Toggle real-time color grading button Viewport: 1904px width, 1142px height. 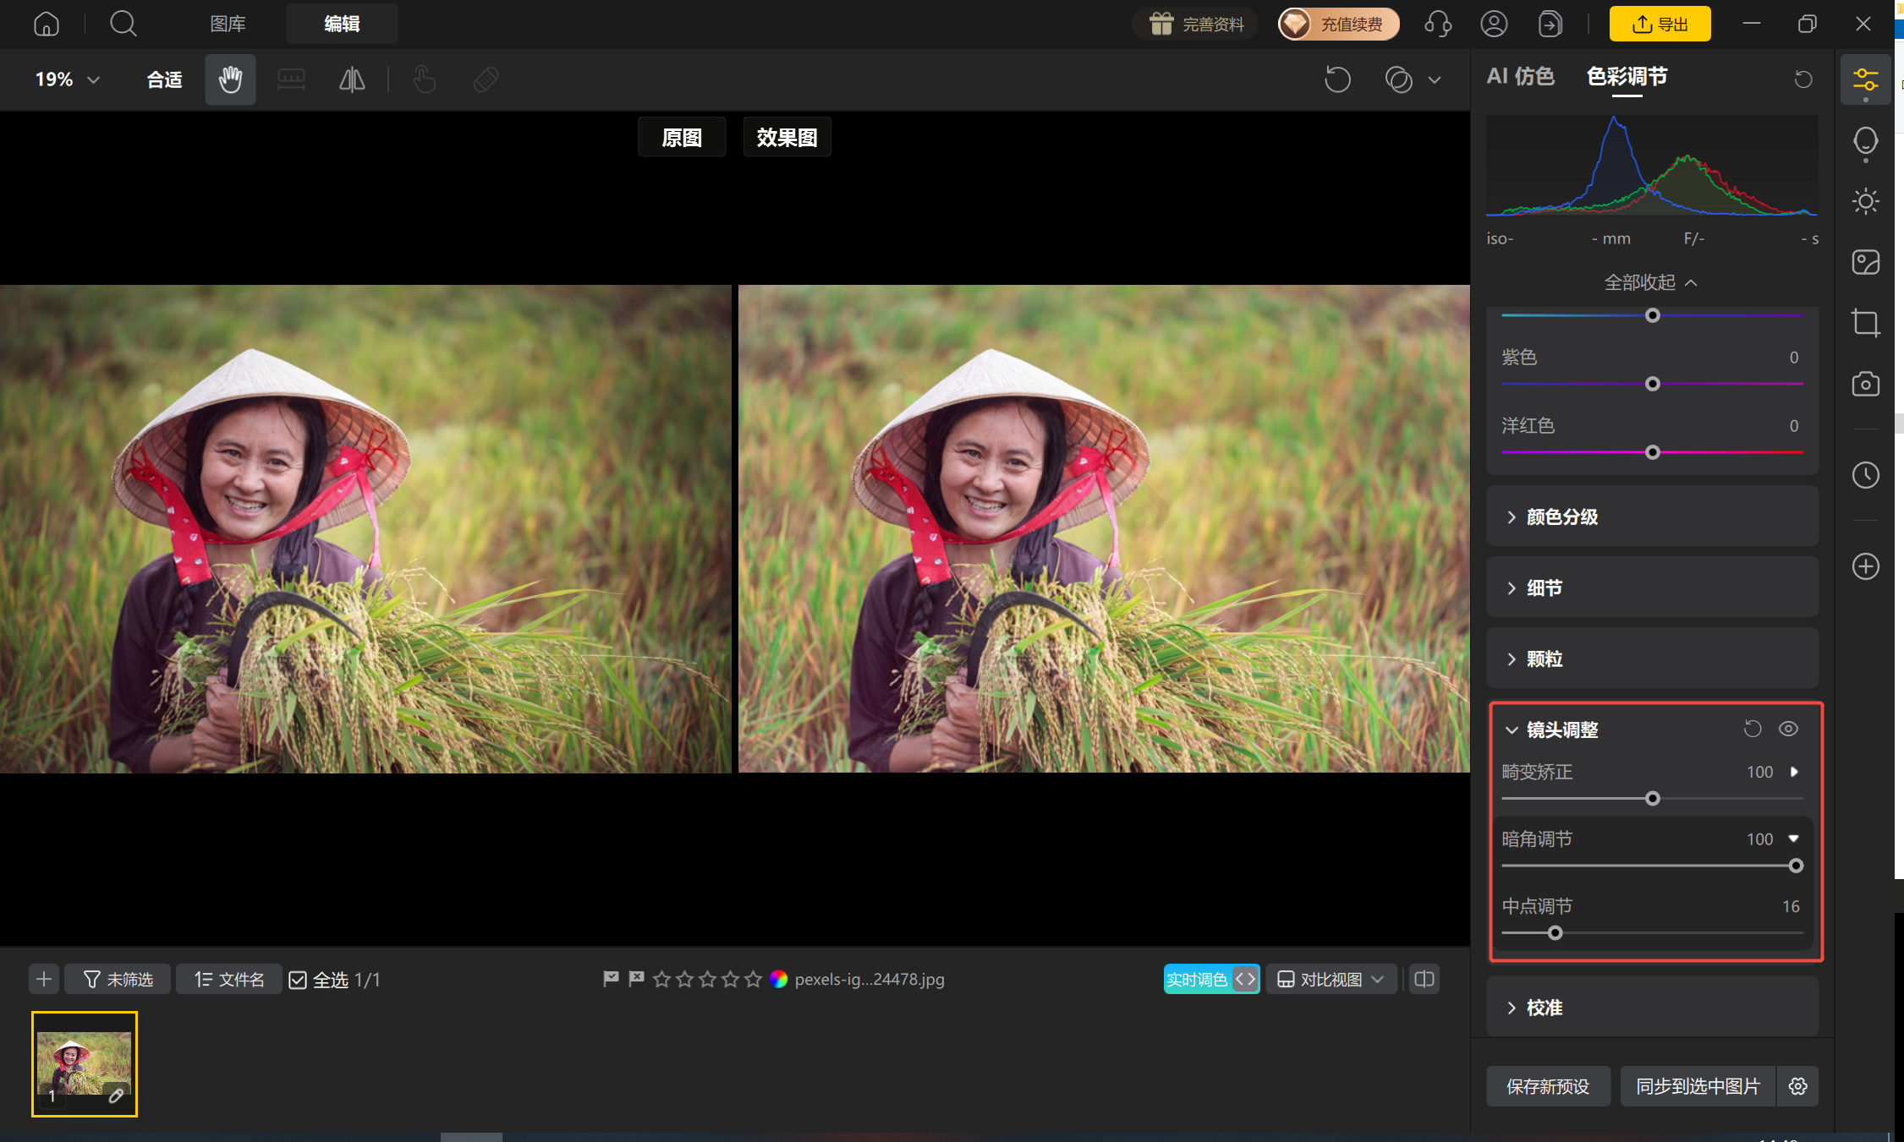(x=1211, y=979)
